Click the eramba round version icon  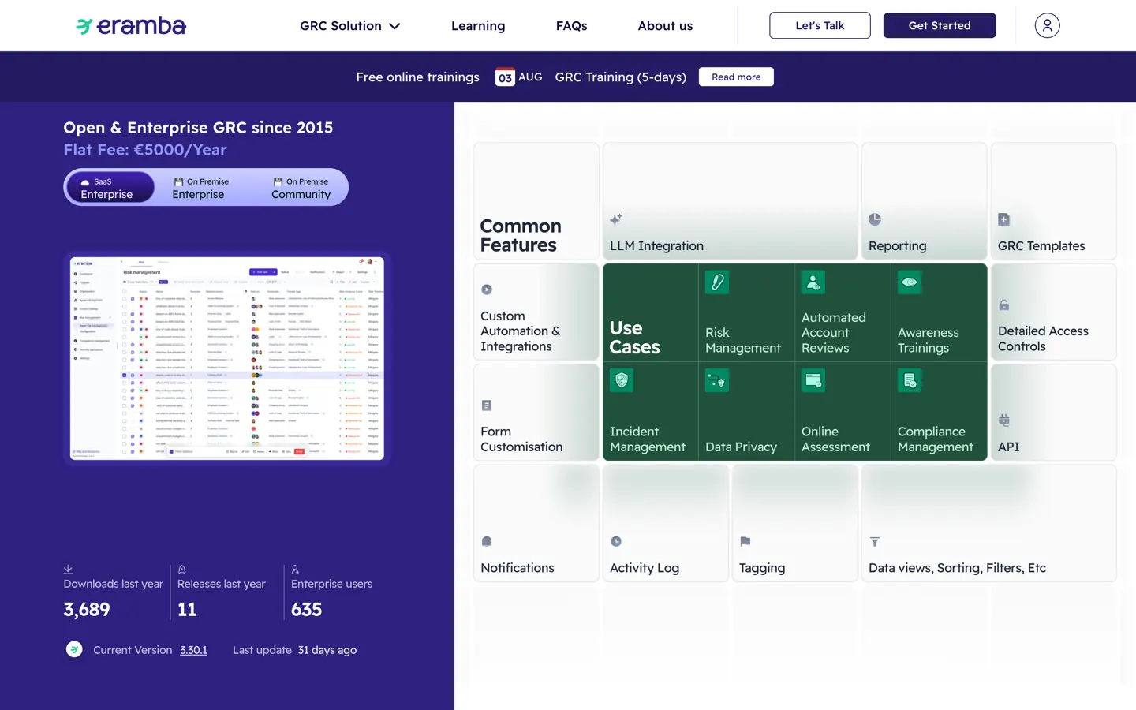74,650
